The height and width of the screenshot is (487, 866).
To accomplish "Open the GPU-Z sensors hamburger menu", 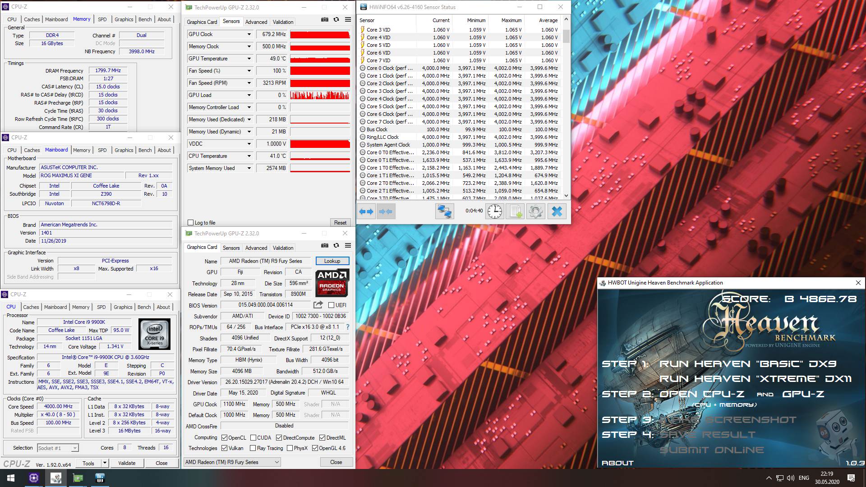I will click(348, 20).
